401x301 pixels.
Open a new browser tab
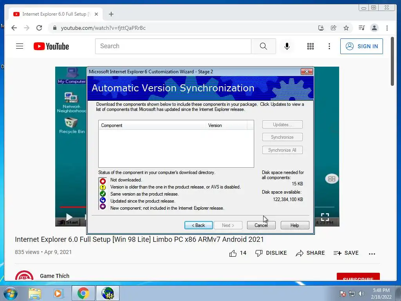coord(111,14)
